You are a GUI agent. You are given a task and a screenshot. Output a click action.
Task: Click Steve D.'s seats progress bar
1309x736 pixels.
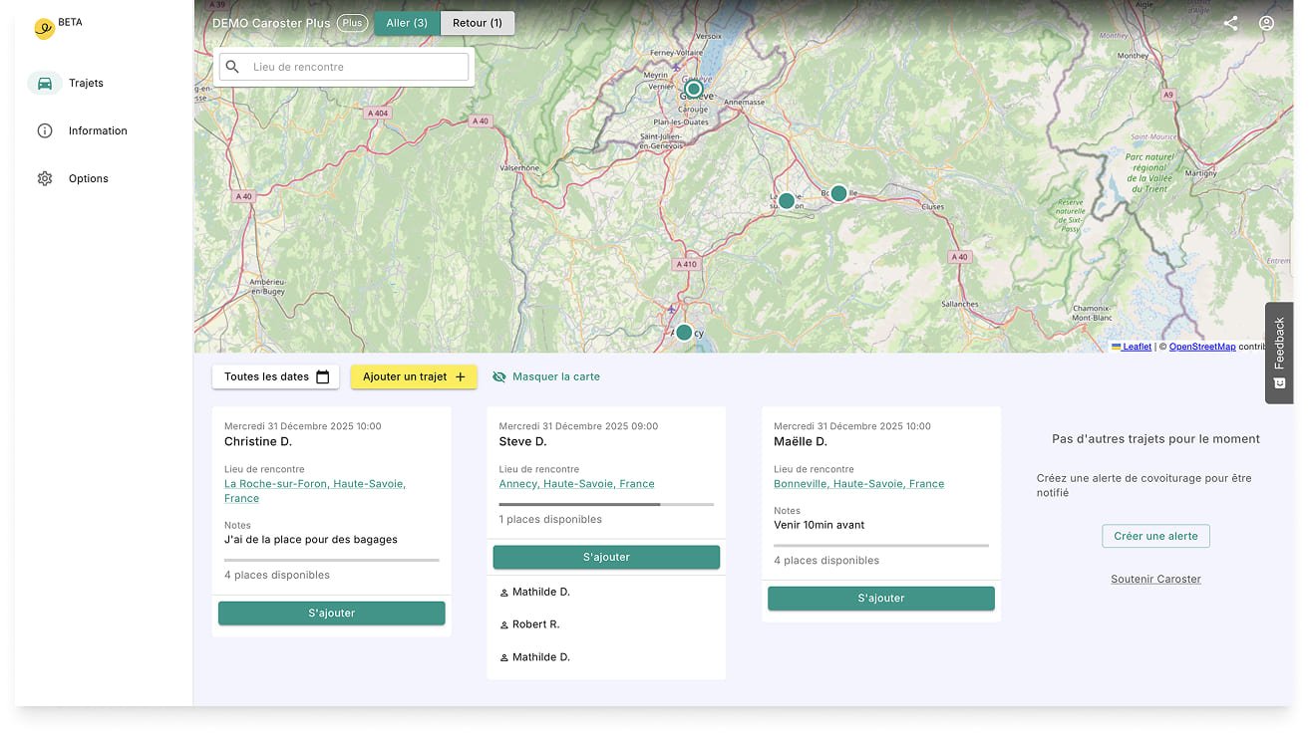pos(606,505)
